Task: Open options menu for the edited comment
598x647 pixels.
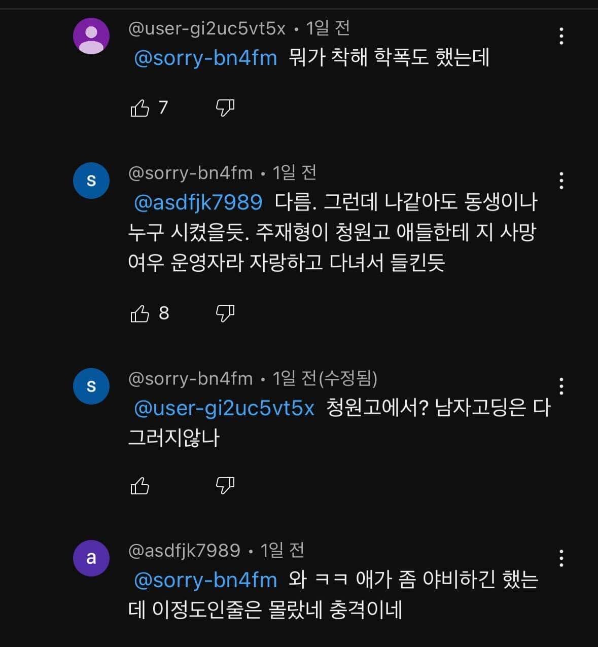Action: pos(561,386)
